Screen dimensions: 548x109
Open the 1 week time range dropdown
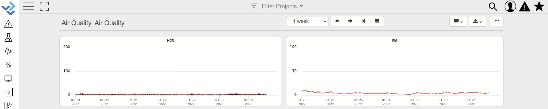click(x=307, y=21)
